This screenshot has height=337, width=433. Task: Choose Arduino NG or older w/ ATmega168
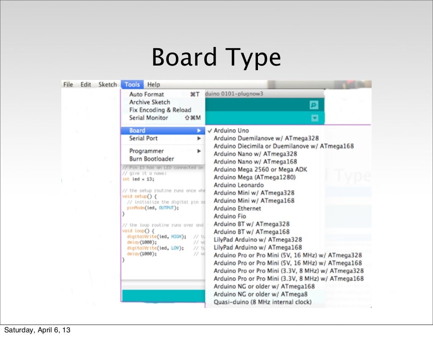pos(288,286)
